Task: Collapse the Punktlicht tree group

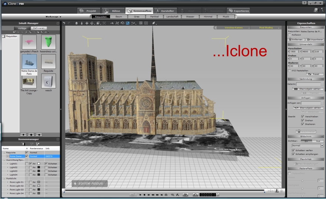Action: click(3, 178)
